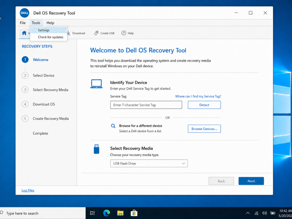
Task: Select the Complete step label
Action: [41, 133]
